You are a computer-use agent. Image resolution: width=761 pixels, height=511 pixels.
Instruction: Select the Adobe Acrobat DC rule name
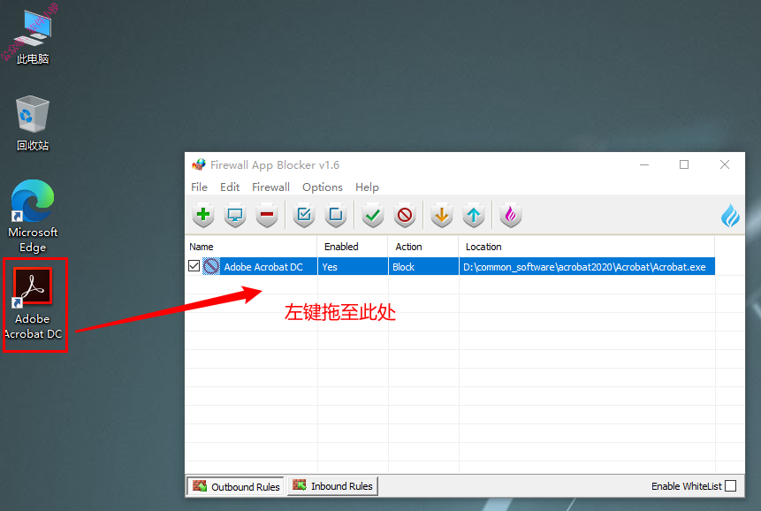[x=263, y=267]
